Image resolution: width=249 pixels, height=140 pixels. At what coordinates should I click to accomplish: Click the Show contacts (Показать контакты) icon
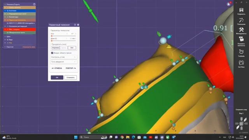(241, 39)
